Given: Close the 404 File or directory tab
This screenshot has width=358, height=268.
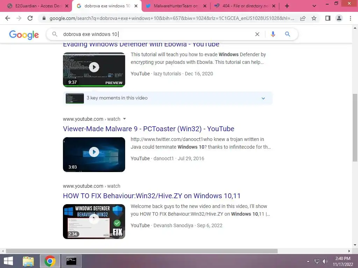Looking at the screenshot, I should [x=274, y=6].
